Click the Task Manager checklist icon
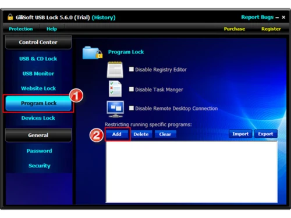The image size is (291, 218). (115, 89)
